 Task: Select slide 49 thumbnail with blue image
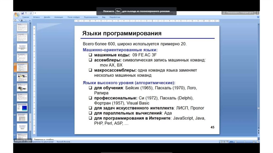pyautogui.click(x=22, y=107)
